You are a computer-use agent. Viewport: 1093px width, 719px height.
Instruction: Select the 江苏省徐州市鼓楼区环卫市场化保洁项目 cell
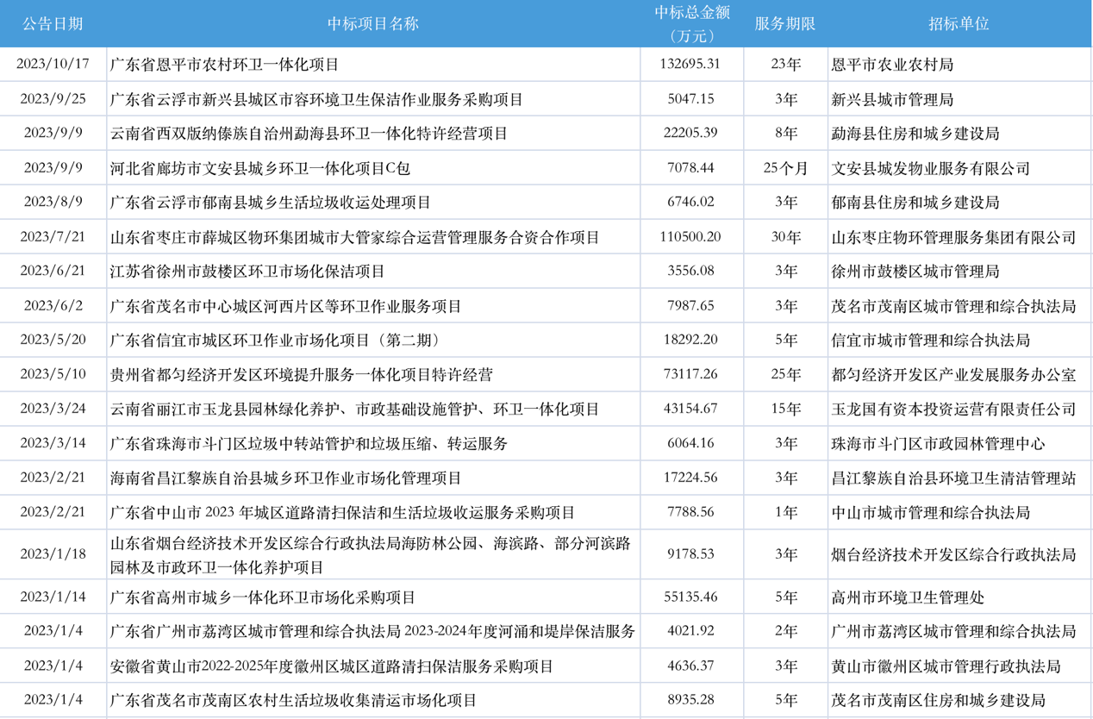point(247,272)
